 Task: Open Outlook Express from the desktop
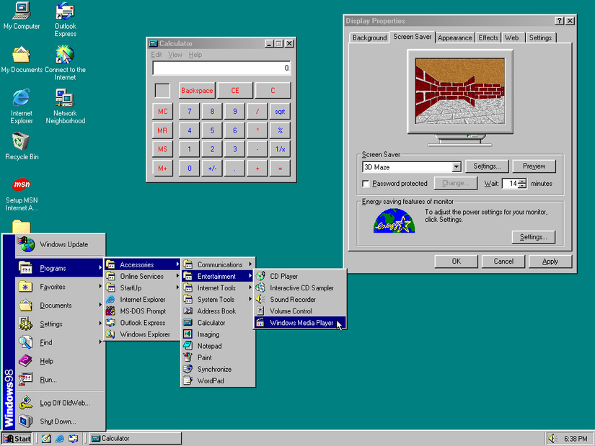[x=65, y=14]
